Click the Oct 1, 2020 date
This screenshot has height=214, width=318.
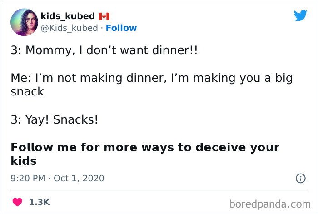pos(79,179)
